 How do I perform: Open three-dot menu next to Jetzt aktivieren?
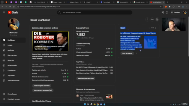[136, 53]
